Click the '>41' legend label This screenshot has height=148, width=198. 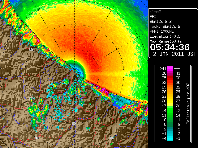pyautogui.click(x=163, y=69)
